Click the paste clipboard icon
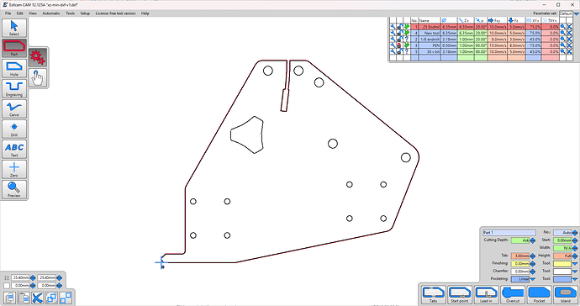This screenshot has width=580, height=306. [24, 298]
